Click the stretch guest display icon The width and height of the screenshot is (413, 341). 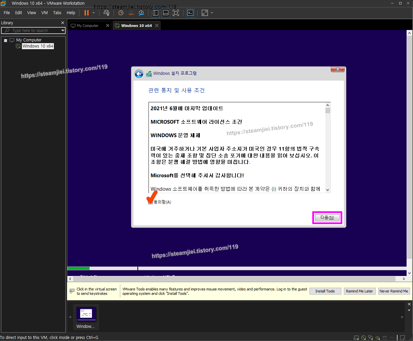[x=205, y=13]
